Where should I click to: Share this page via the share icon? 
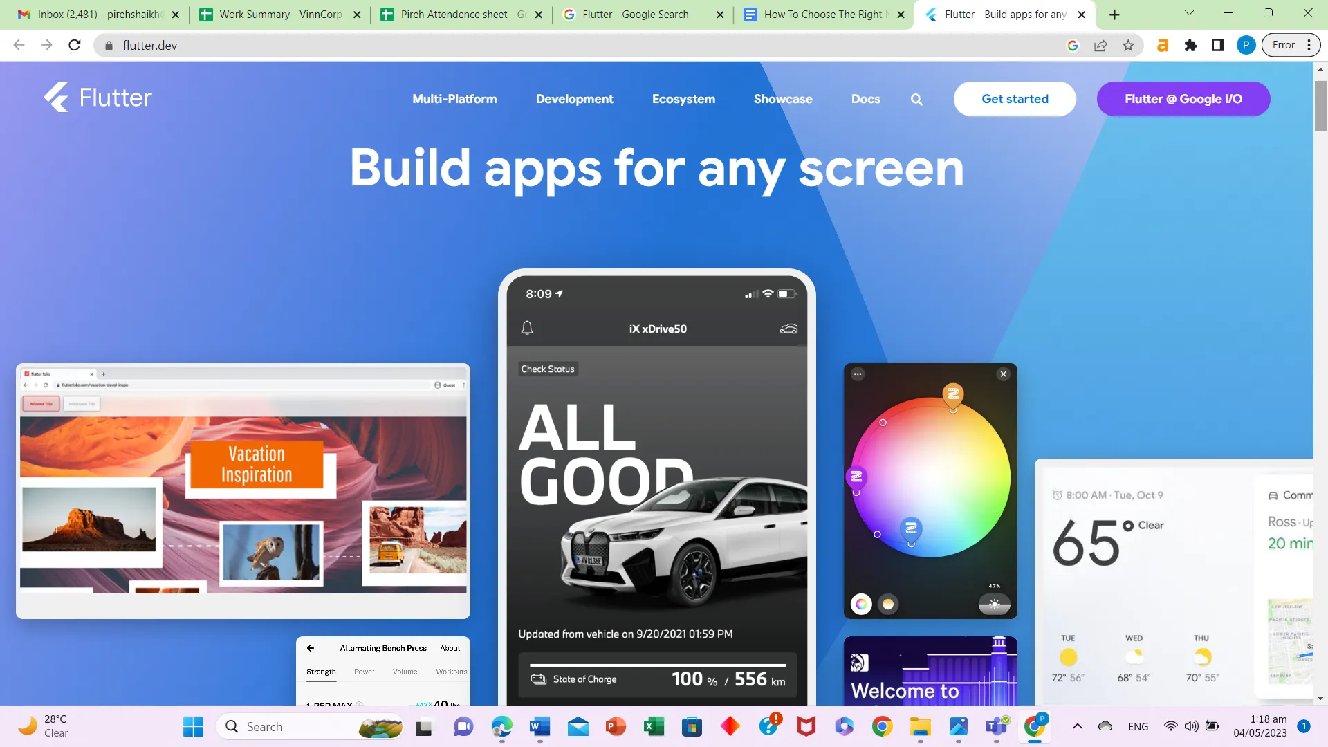click(x=1100, y=46)
